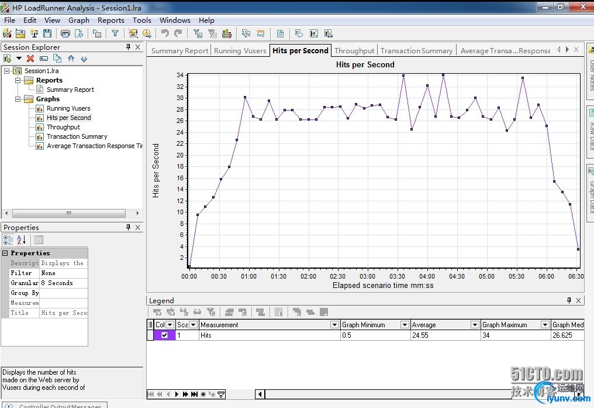Select Transaction Summary graph in the tree
This screenshot has width=594, height=408.
[x=77, y=136]
